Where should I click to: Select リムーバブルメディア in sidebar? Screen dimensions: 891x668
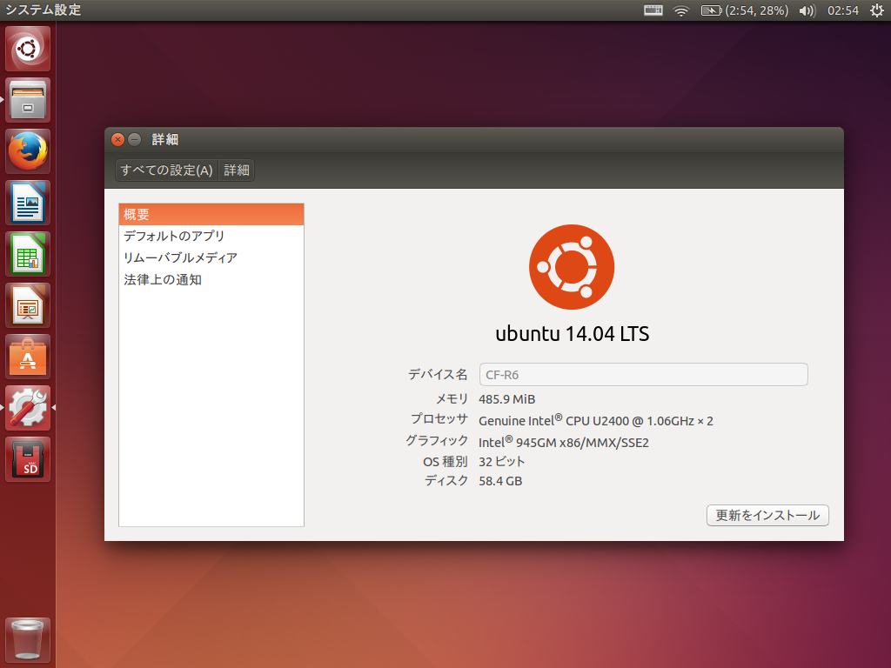tap(211, 257)
